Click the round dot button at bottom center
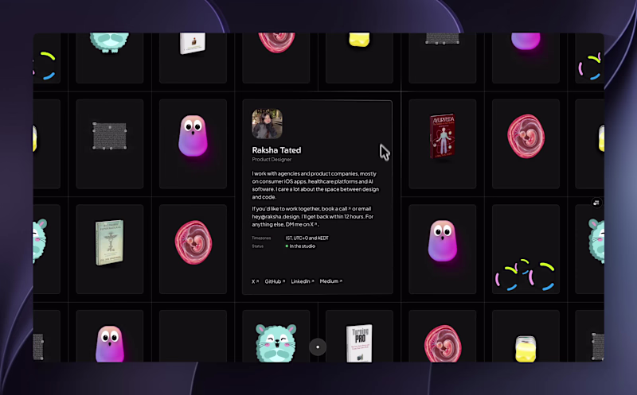Image resolution: width=637 pixels, height=395 pixels. coord(318,347)
